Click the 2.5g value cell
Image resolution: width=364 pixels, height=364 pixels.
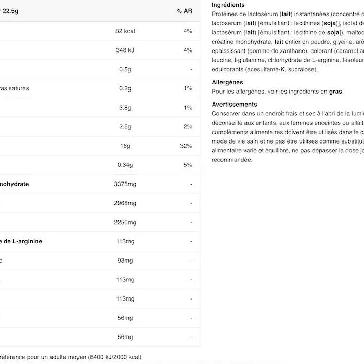(125, 127)
